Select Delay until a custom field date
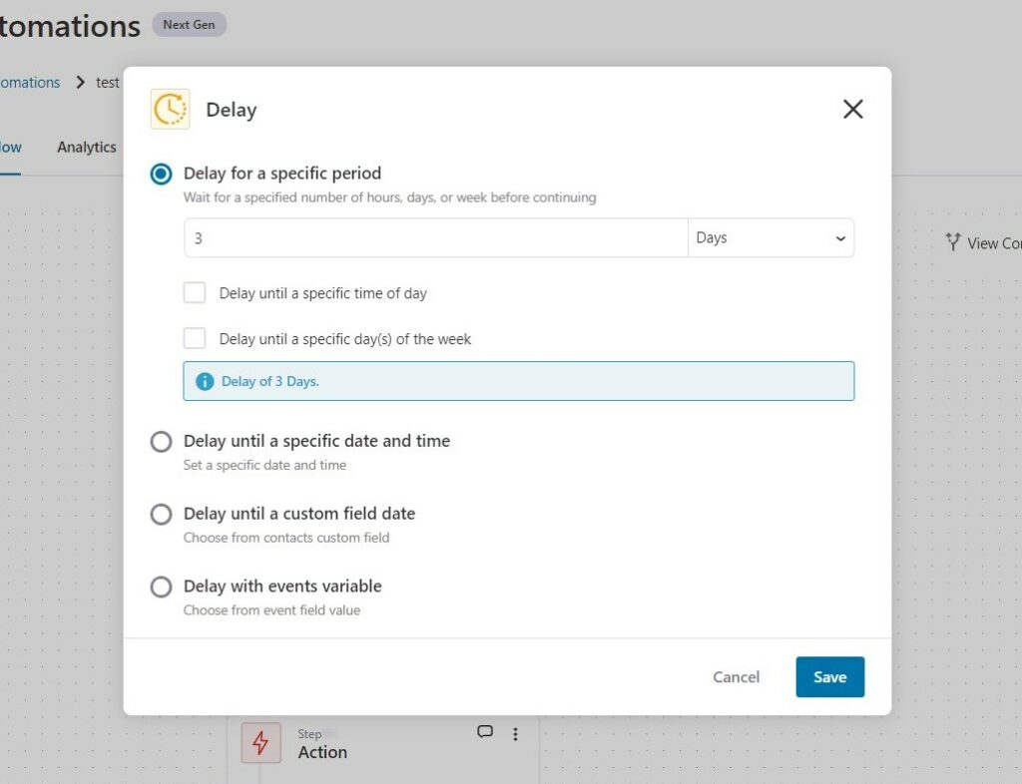The image size is (1022, 784). pyautogui.click(x=161, y=515)
